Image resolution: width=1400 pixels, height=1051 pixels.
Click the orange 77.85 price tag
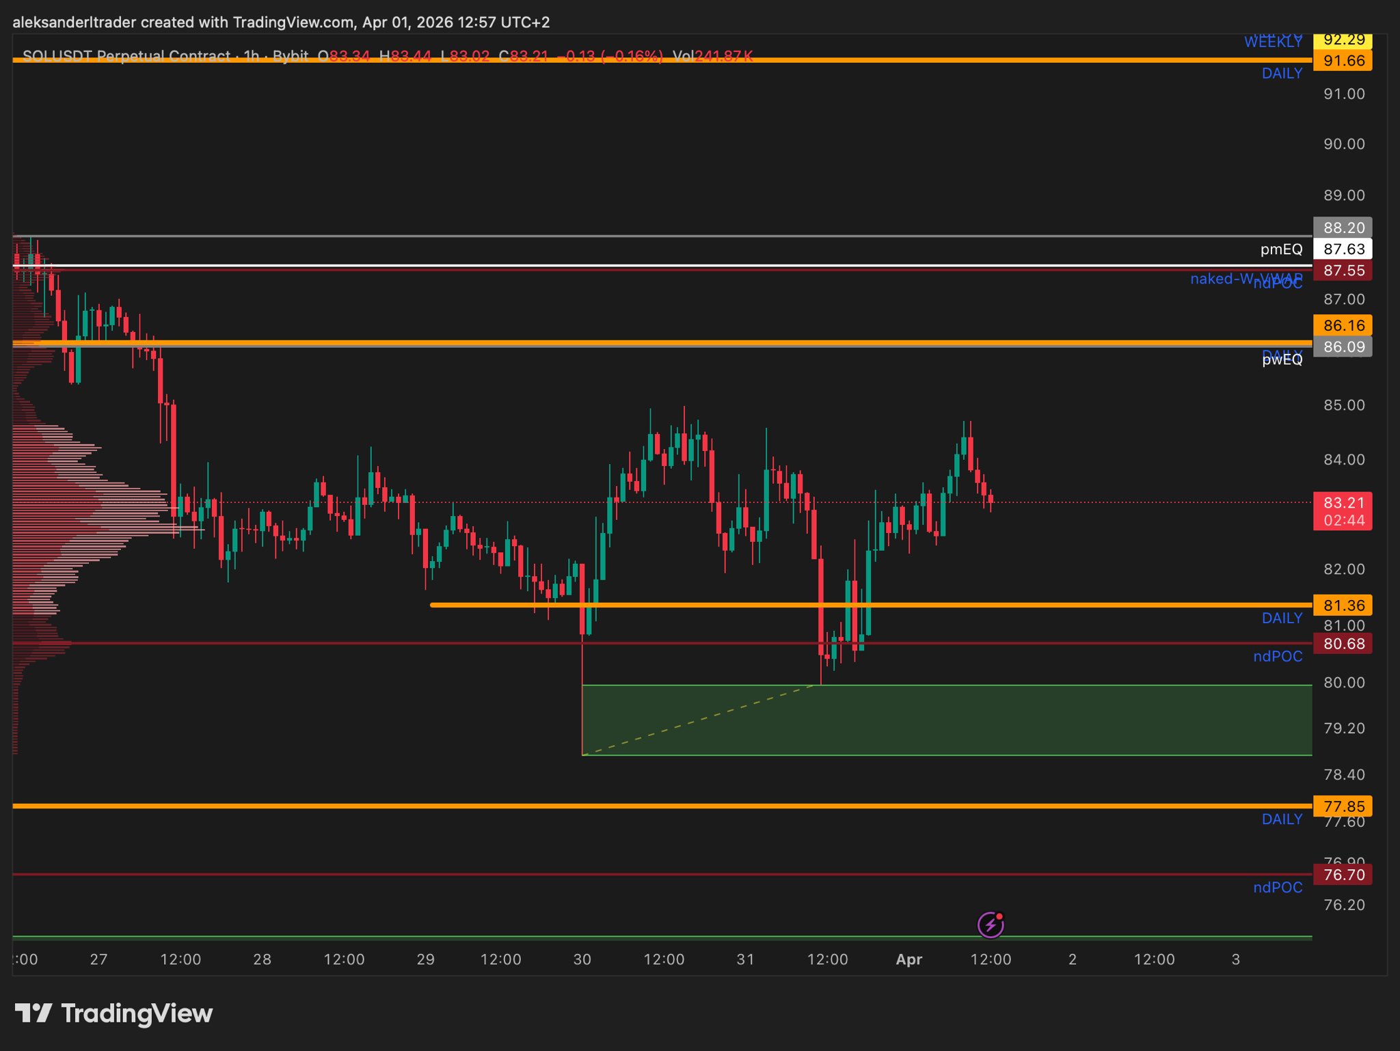(x=1343, y=806)
